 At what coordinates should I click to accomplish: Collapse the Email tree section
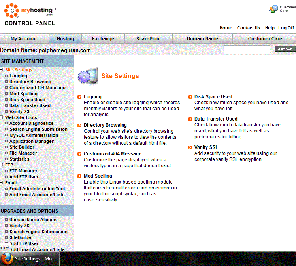point(2,183)
